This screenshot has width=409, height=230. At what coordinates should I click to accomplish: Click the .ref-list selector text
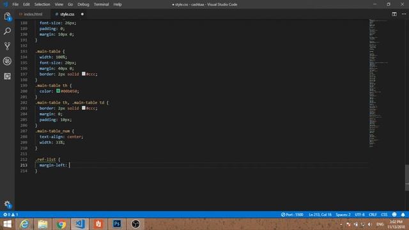click(45, 159)
